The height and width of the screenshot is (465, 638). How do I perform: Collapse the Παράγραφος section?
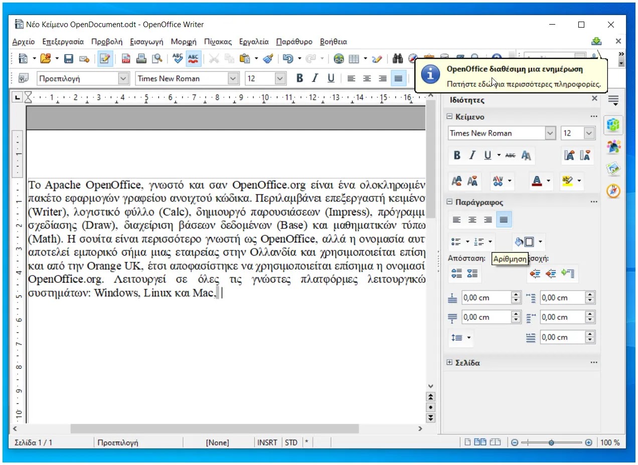click(x=450, y=202)
